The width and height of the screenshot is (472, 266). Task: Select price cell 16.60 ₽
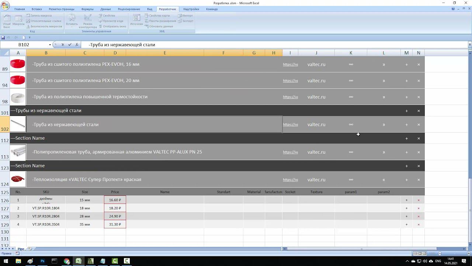click(x=115, y=200)
